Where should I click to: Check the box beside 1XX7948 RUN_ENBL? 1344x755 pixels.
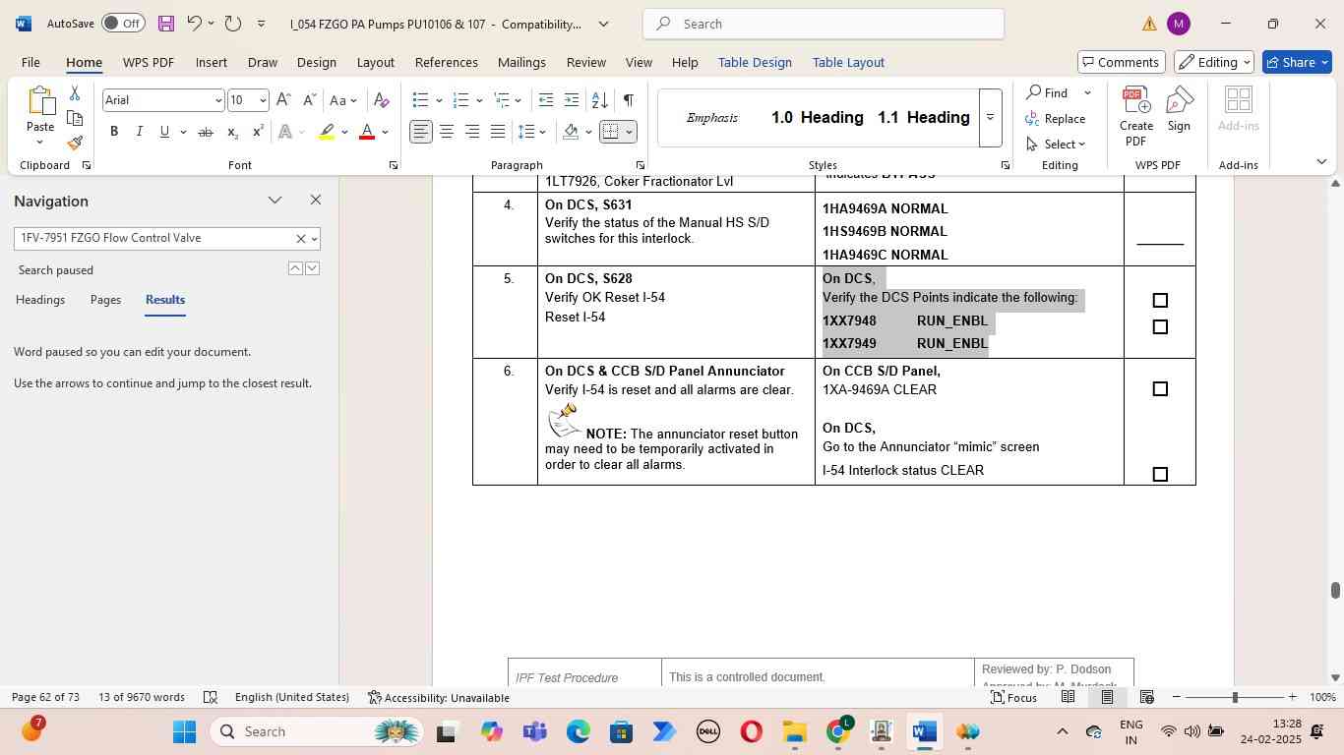[1160, 301]
